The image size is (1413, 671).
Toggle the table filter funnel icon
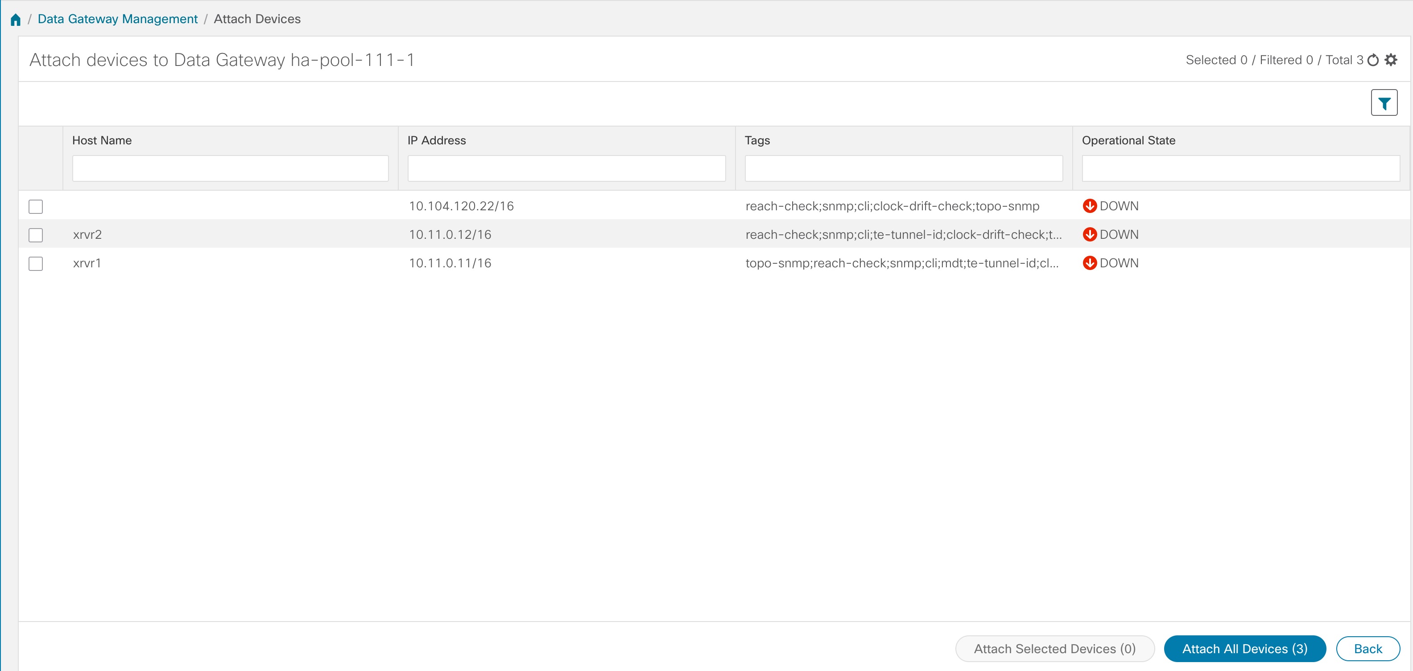(x=1384, y=103)
